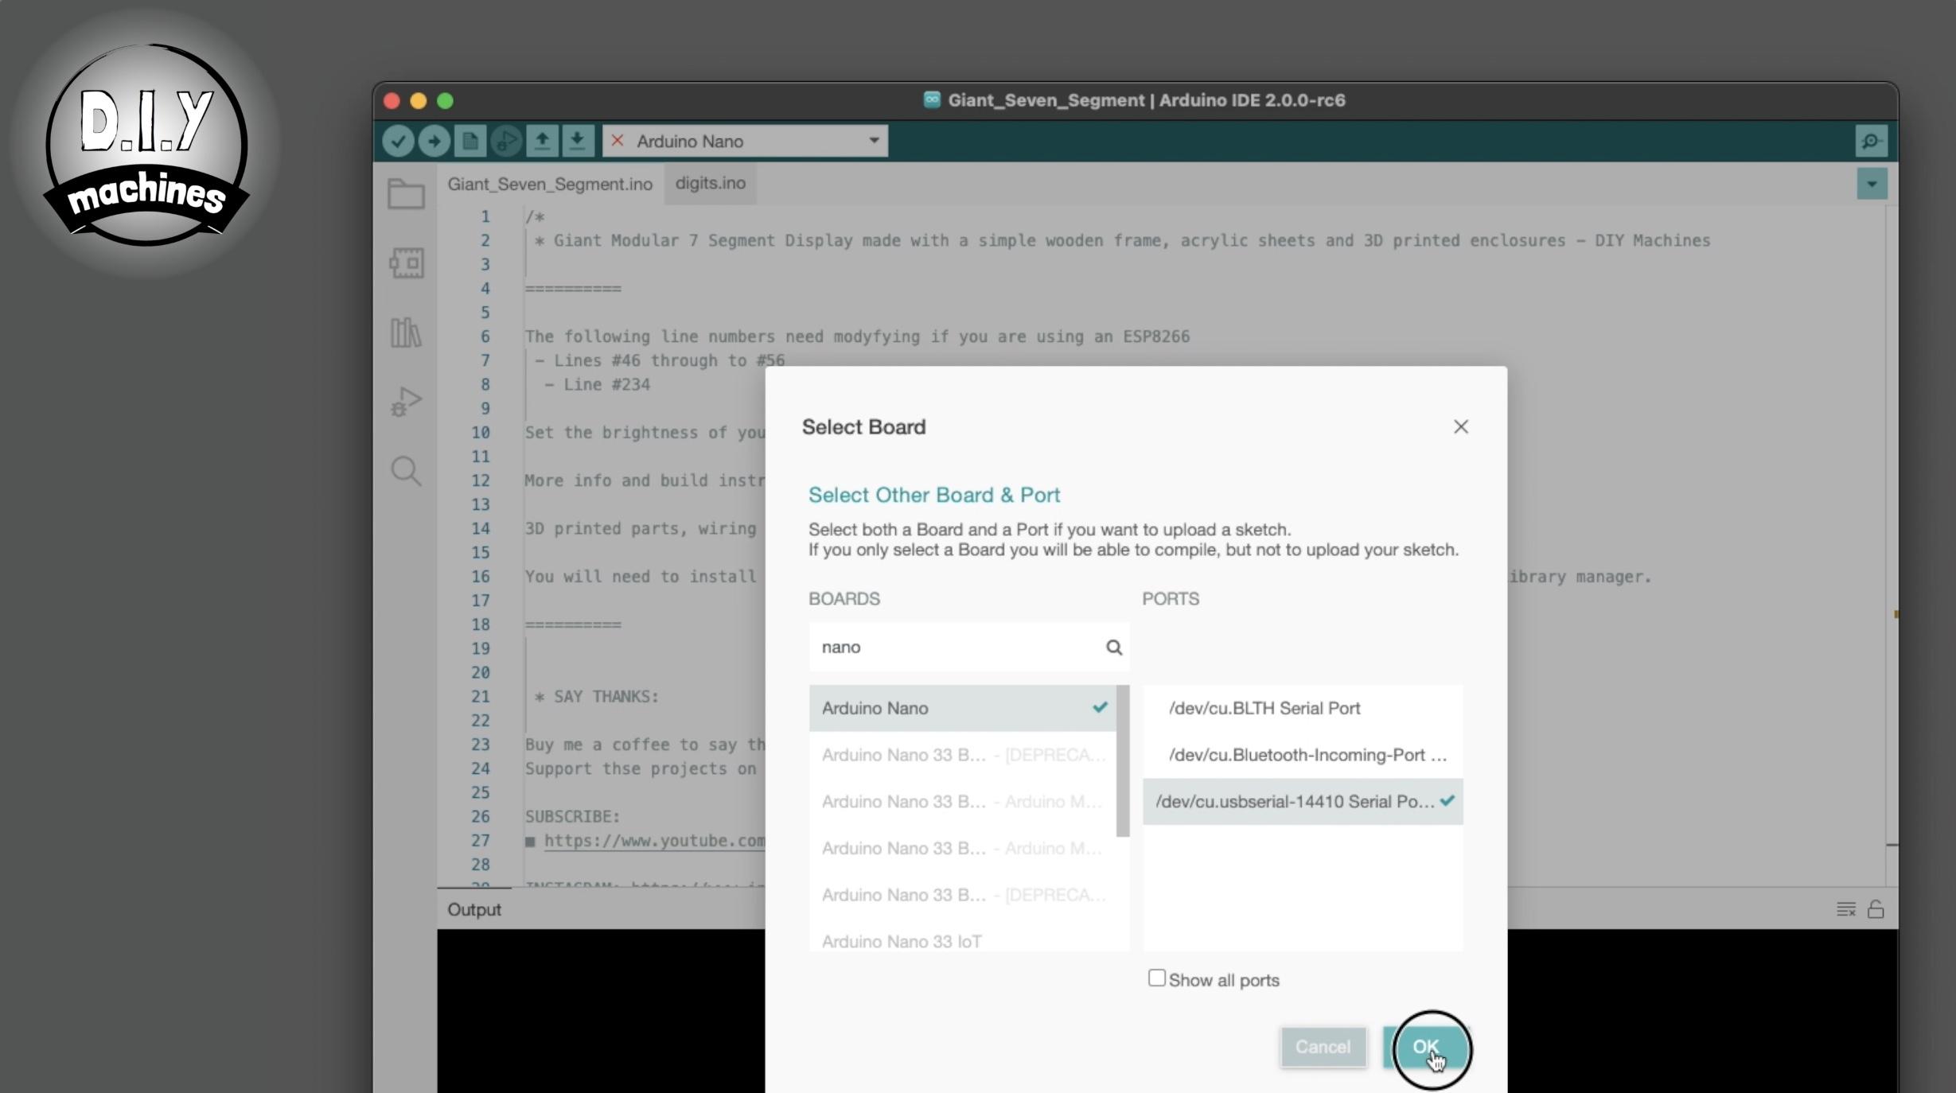Open the tab overflow dropdown arrow

pyautogui.click(x=1872, y=185)
